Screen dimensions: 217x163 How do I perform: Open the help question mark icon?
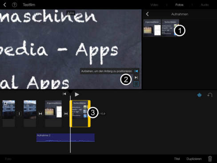coord(14,5)
